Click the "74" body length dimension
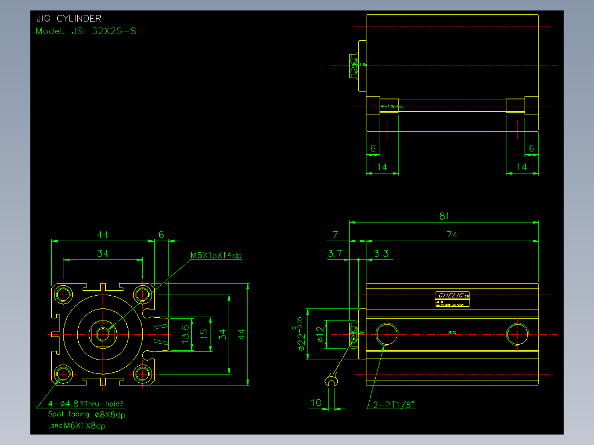The image size is (594, 445). pos(452,235)
